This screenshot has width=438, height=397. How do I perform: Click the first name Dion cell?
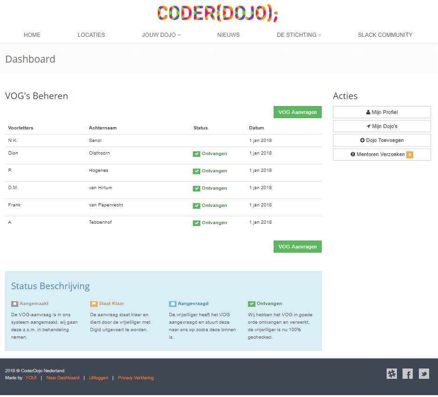(x=13, y=153)
